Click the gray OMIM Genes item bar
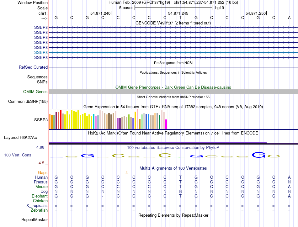 [173, 92]
